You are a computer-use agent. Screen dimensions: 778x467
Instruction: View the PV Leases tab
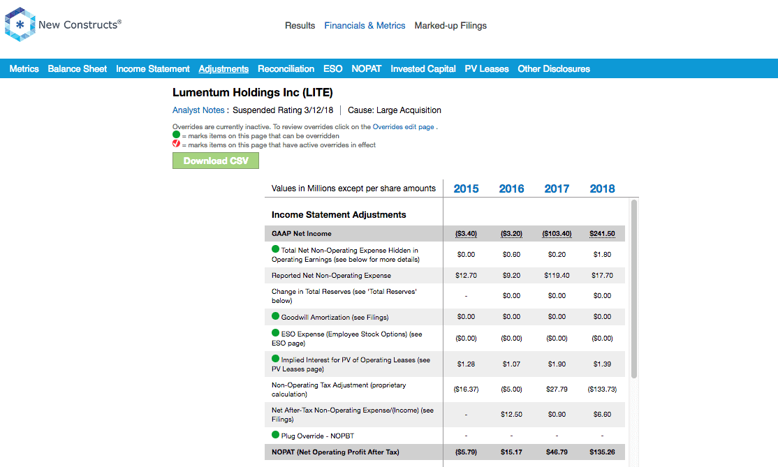click(x=487, y=69)
